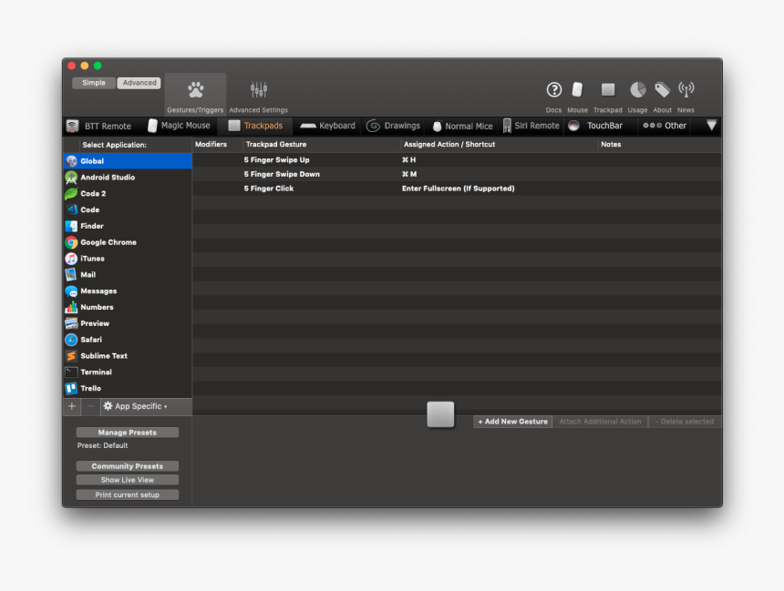The width and height of the screenshot is (784, 591).
Task: Select the Mouse icon in the top toolbar
Action: [577, 89]
